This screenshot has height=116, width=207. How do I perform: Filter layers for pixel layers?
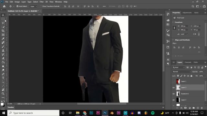tap(188, 67)
